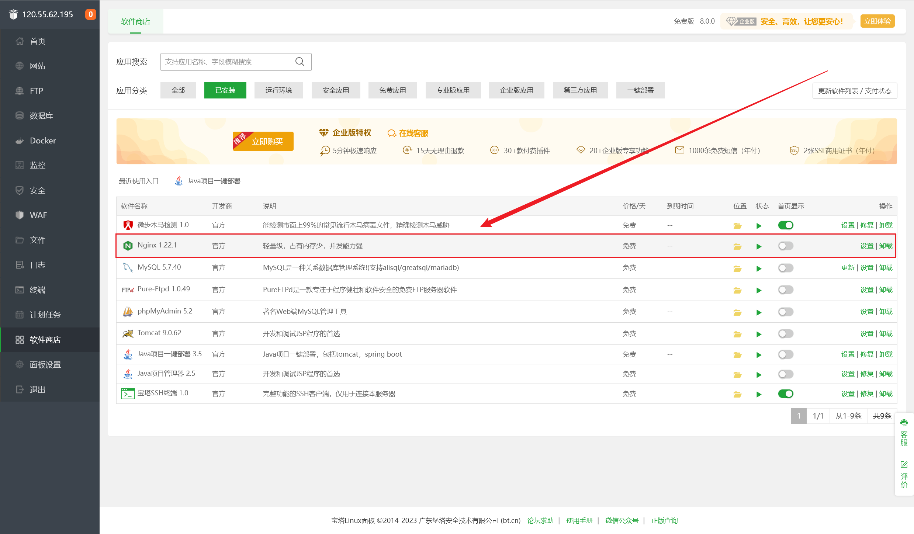Viewport: 914px width, 534px height.
Task: Turn off 宝塔SSH终端 homepage display toggle
Action: tap(786, 393)
